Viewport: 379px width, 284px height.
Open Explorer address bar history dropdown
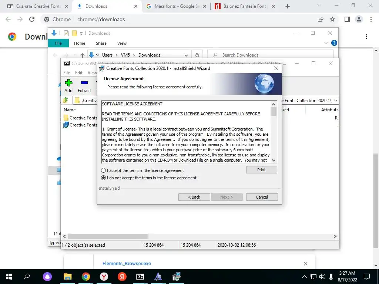point(186,55)
